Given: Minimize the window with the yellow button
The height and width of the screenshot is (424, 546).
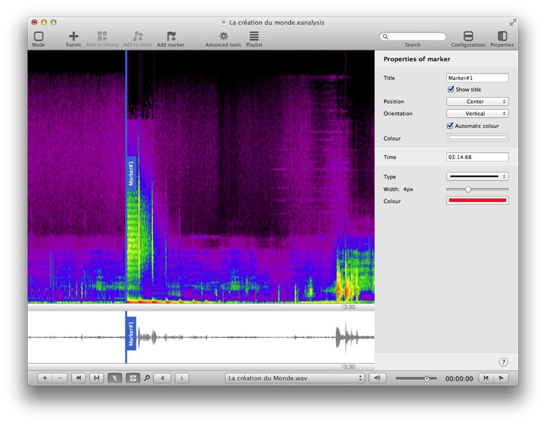Looking at the screenshot, I should coord(44,23).
